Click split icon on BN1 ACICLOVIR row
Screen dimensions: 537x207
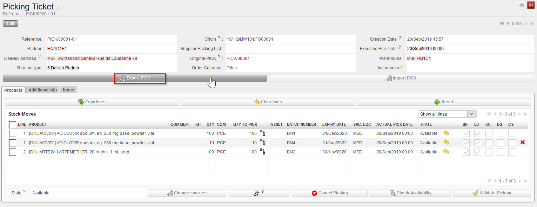click(x=262, y=133)
